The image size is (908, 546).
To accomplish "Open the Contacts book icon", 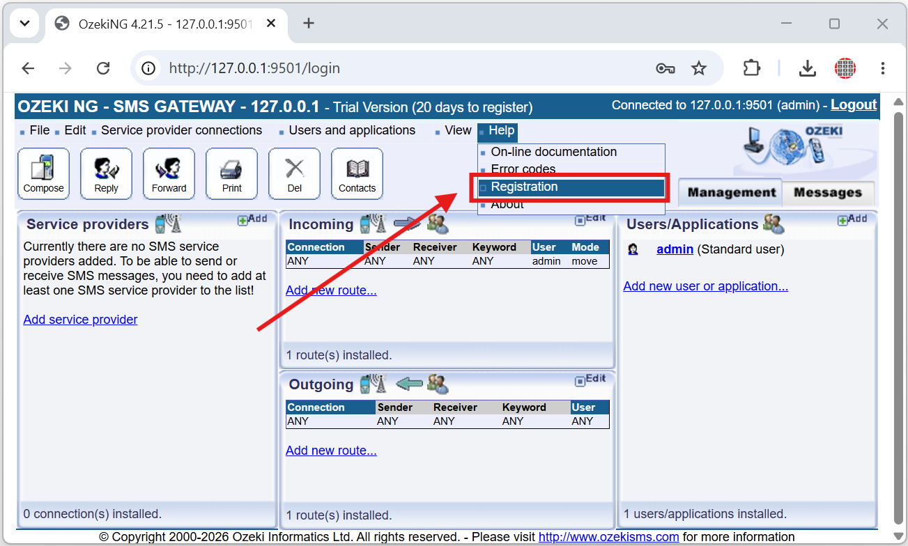I will (357, 173).
